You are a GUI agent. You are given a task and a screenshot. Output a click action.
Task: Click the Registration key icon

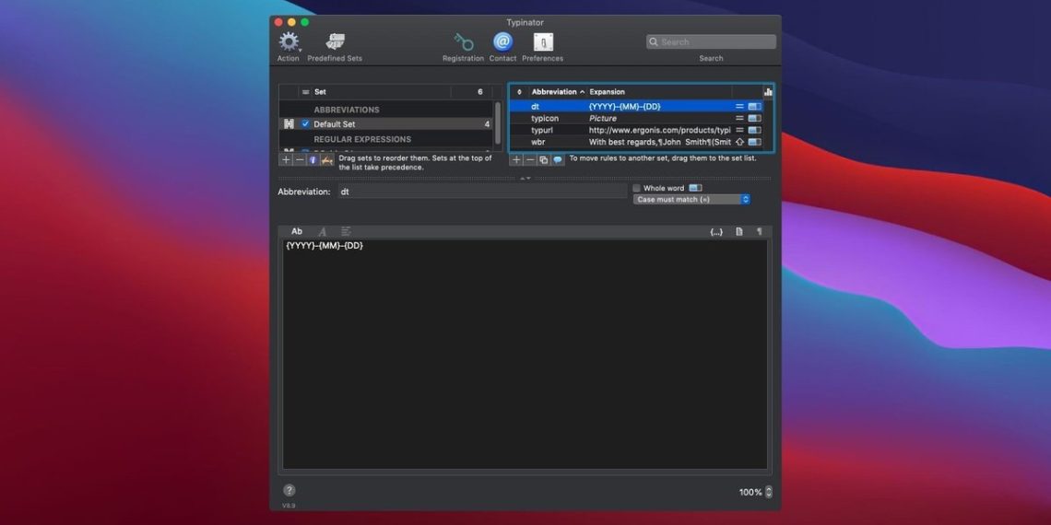click(x=463, y=42)
